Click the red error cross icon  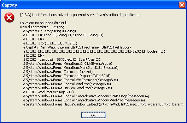[x=9, y=18]
